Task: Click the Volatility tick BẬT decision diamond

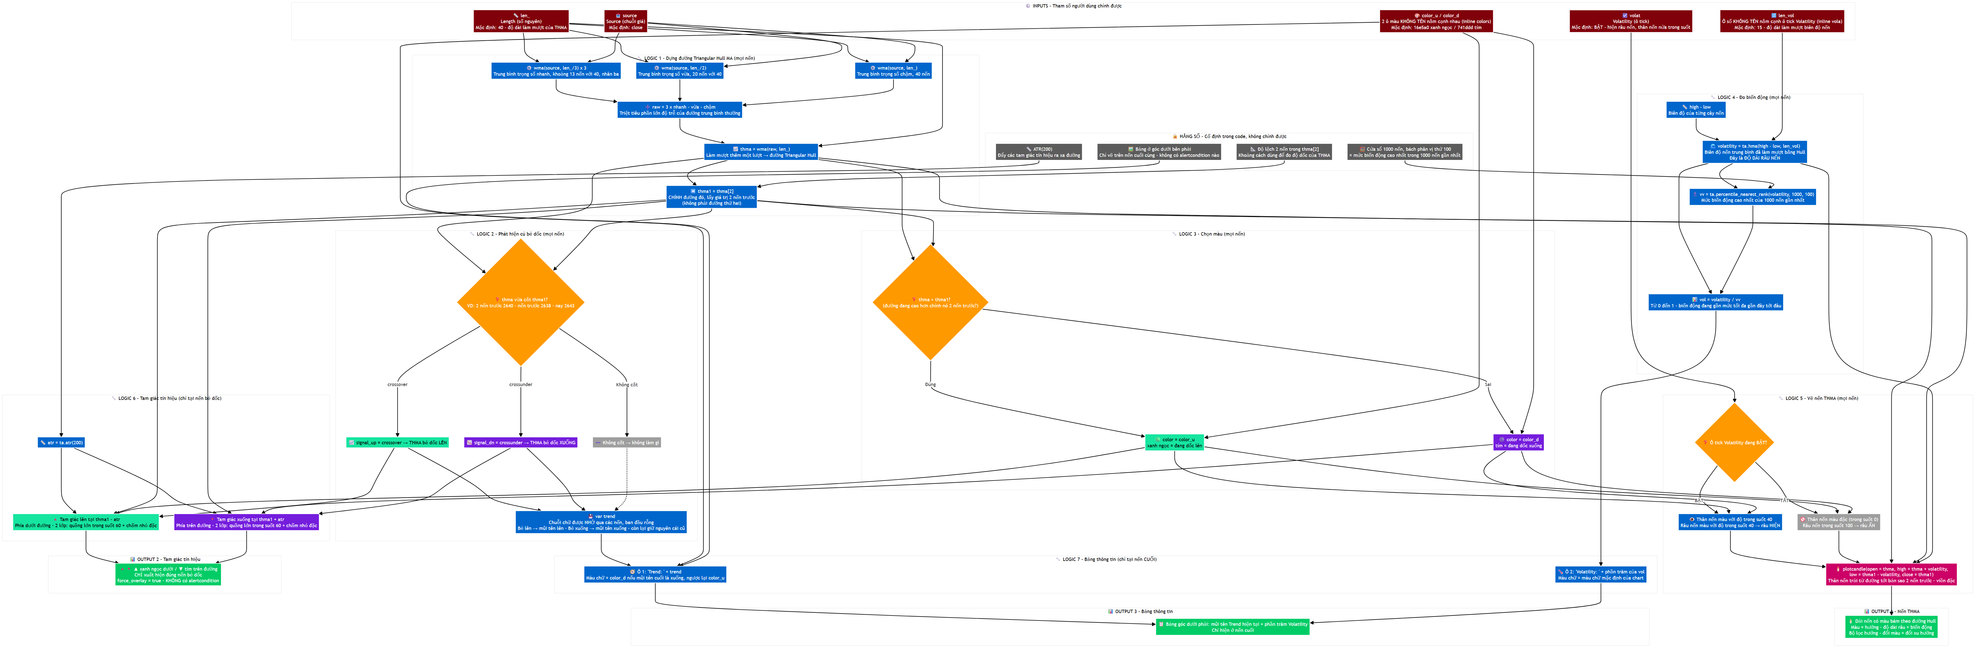Action: (1734, 443)
